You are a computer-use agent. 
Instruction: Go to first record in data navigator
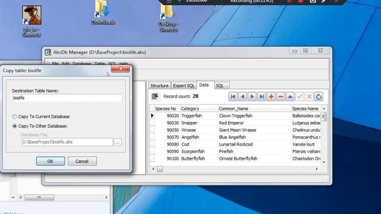click(x=233, y=96)
